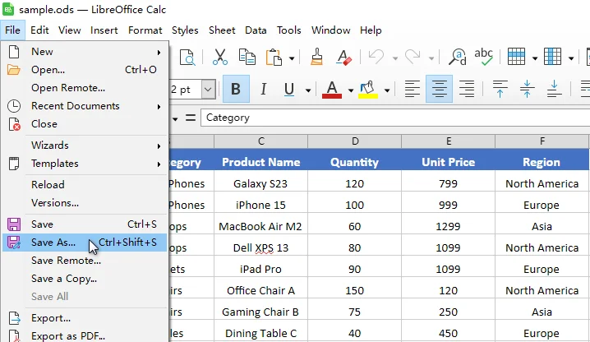Screen dimensions: 590x342
Task: Center cell content vertically
Action: point(528,90)
